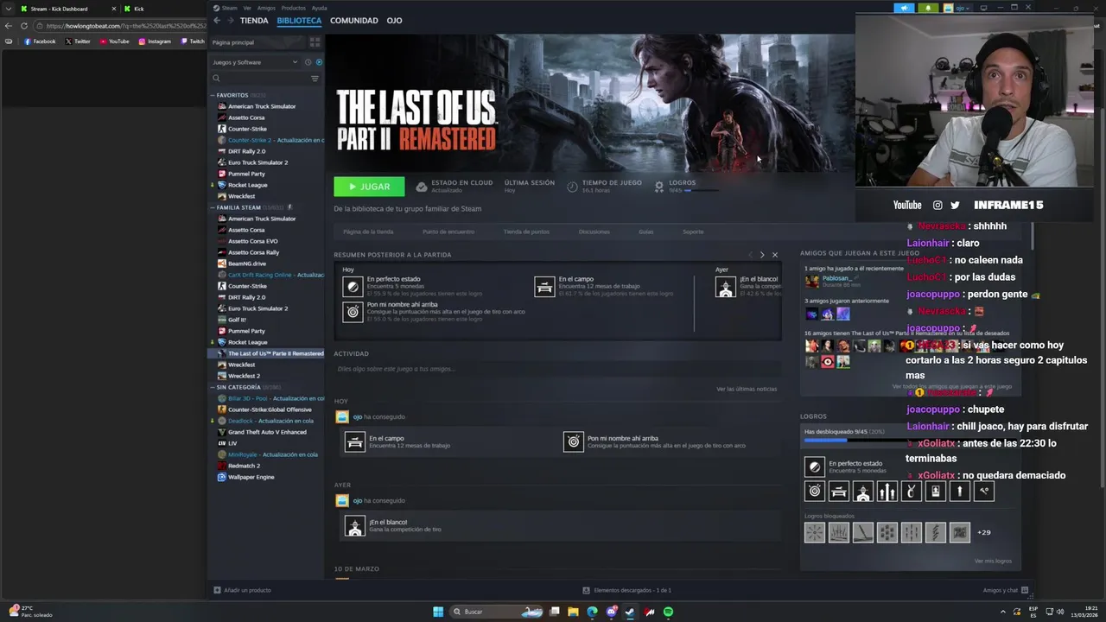Open Amigos y chat at bottom-right
This screenshot has width=1106, height=622.
click(x=1005, y=590)
